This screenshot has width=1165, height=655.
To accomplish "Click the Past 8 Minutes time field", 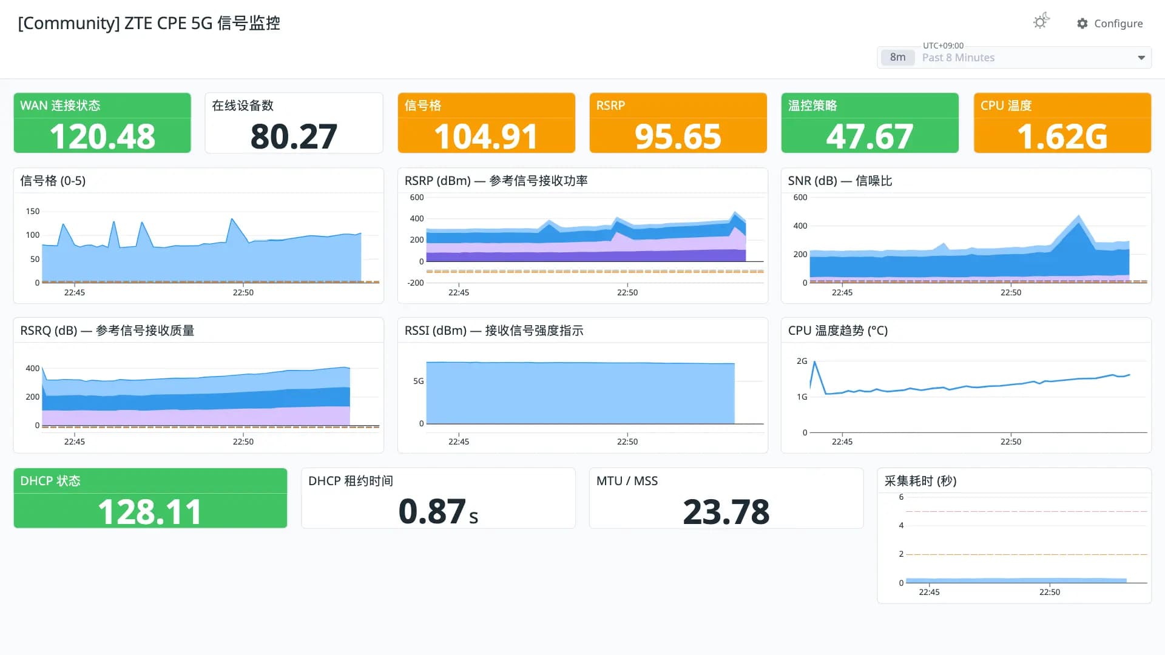I will (x=1015, y=58).
